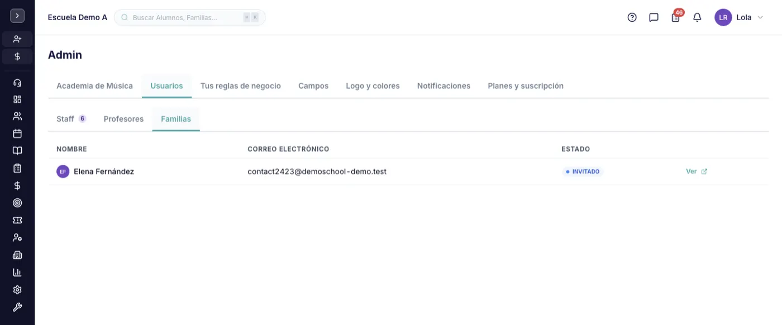Open the target bullseye icon in the sidebar
This screenshot has height=325, width=782.
pyautogui.click(x=17, y=203)
